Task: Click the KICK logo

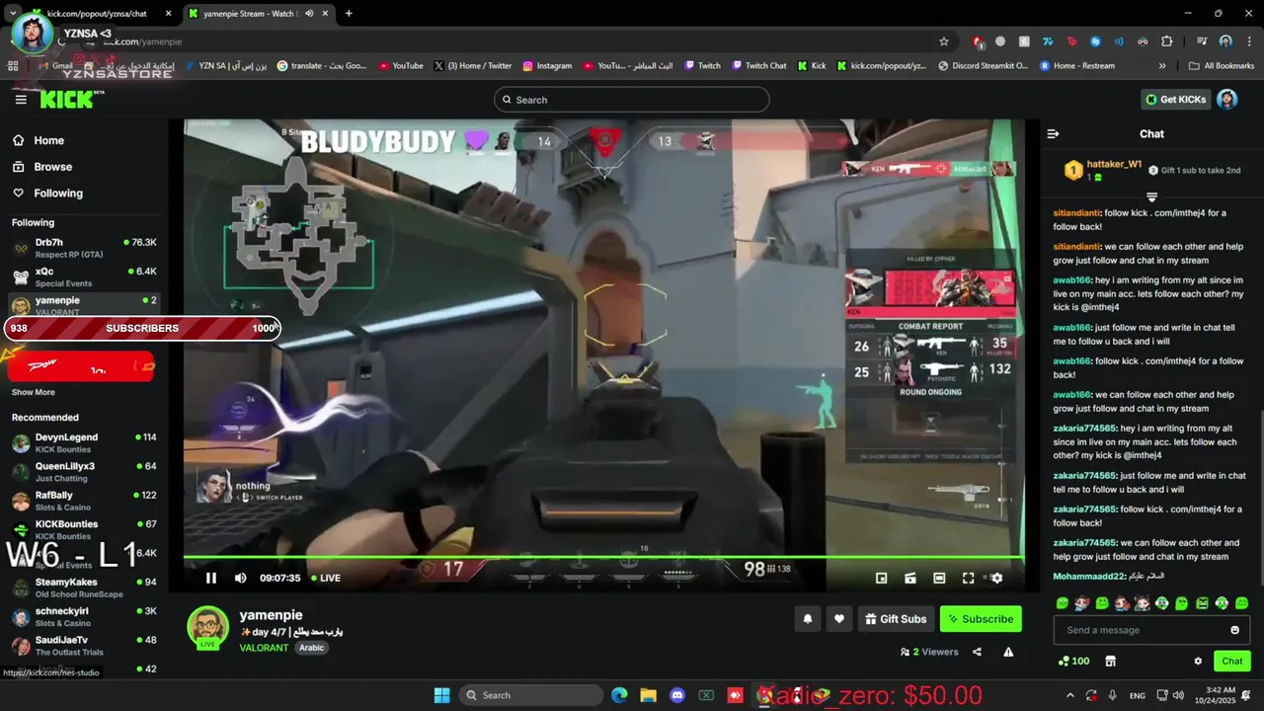Action: (71, 99)
